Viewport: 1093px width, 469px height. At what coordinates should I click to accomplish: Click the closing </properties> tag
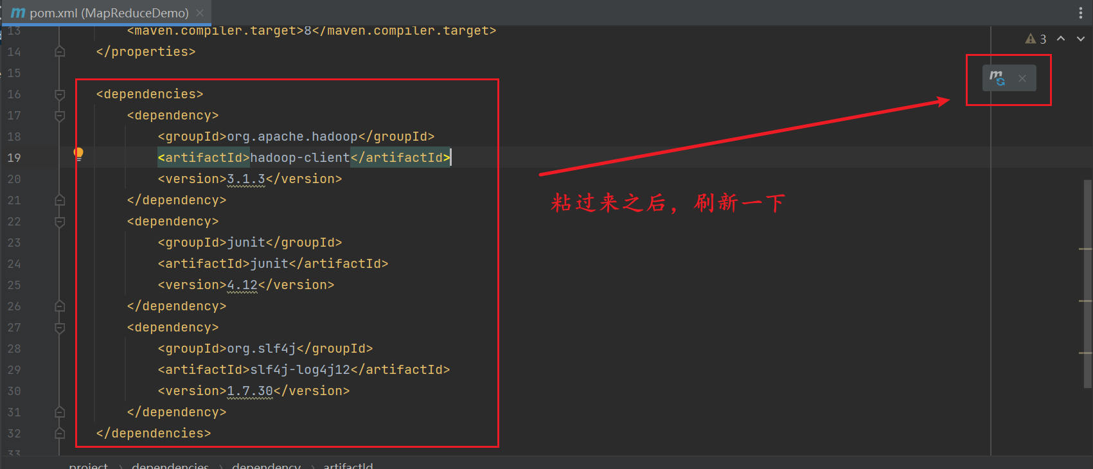(x=146, y=51)
